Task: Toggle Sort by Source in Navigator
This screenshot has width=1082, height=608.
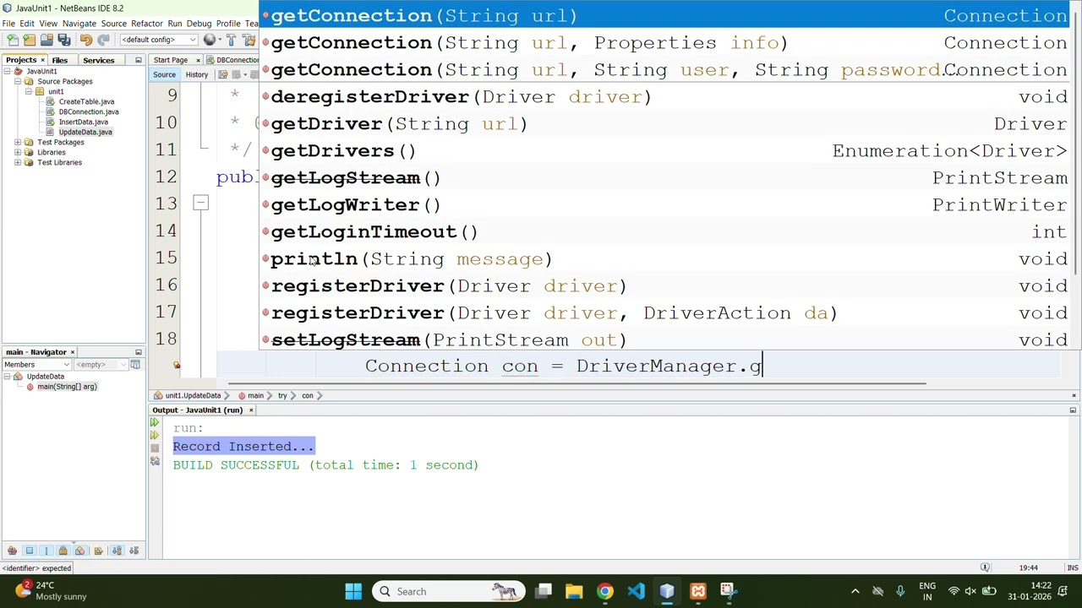Action: tap(134, 551)
